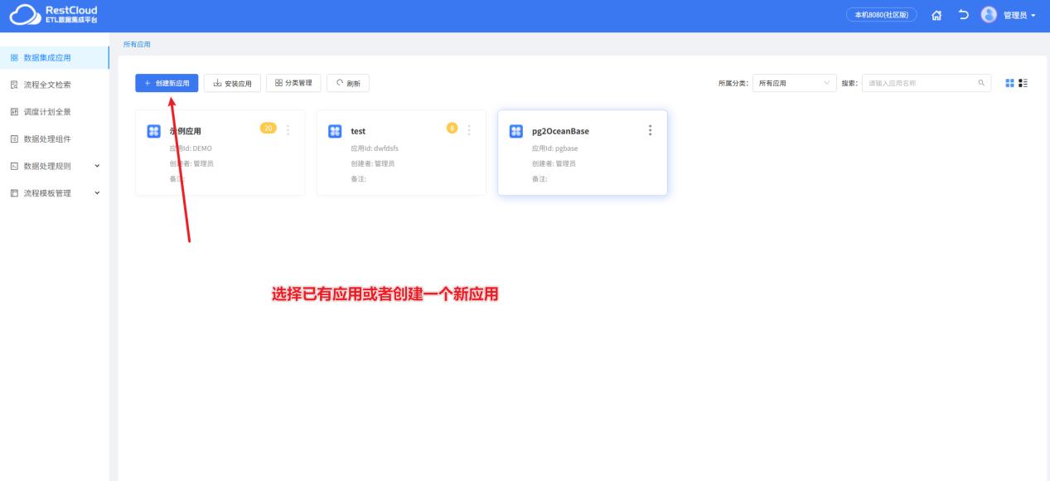Click the 数据集成应用 sidebar icon
Image resolution: width=1050 pixels, height=481 pixels.
pyautogui.click(x=14, y=57)
